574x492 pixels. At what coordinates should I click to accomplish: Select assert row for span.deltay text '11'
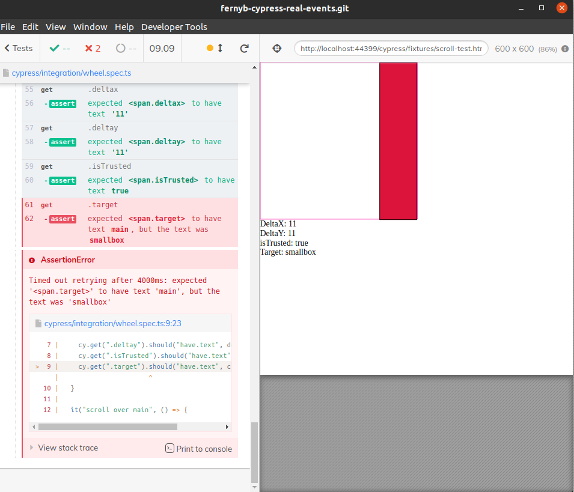point(130,147)
